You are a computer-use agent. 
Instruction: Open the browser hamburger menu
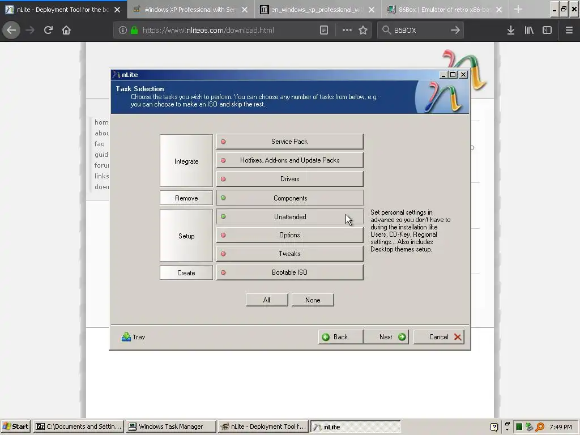point(569,30)
